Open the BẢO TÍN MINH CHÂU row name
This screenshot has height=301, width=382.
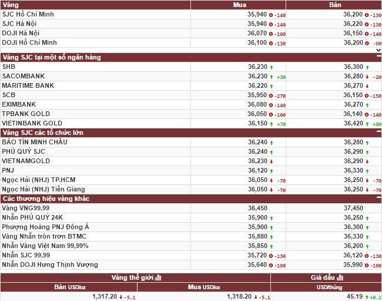pyautogui.click(x=35, y=142)
